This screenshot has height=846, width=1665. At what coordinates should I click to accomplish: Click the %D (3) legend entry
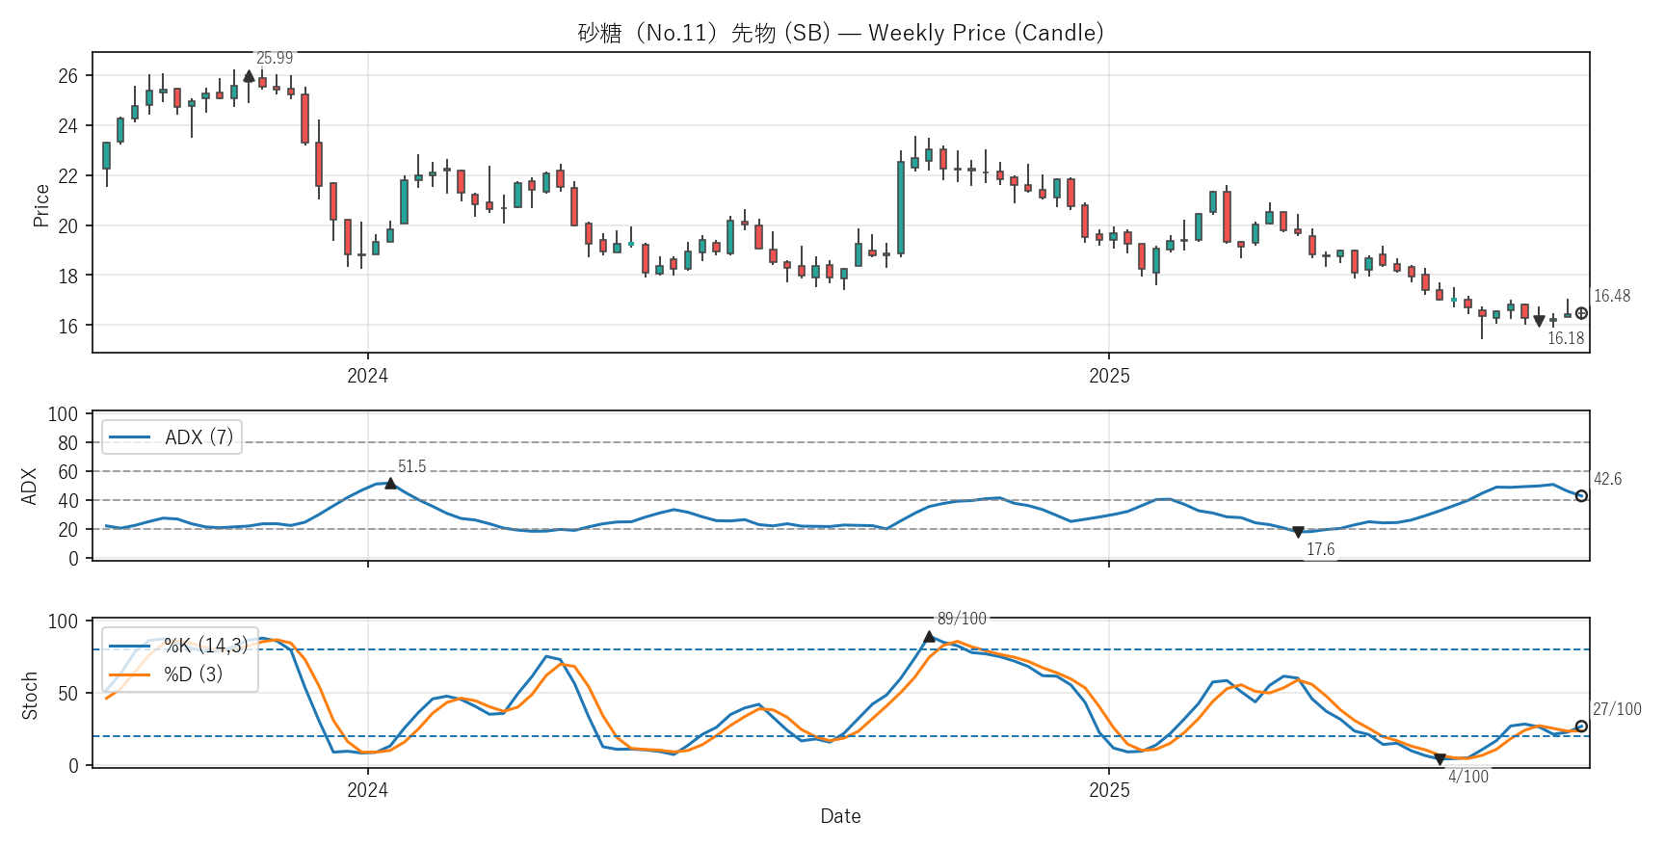tap(166, 674)
